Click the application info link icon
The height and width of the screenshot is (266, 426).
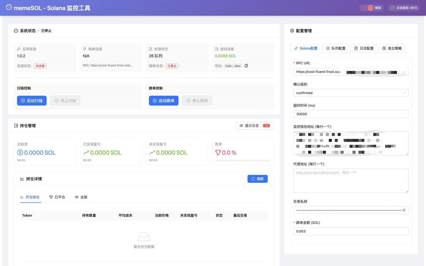[19, 49]
